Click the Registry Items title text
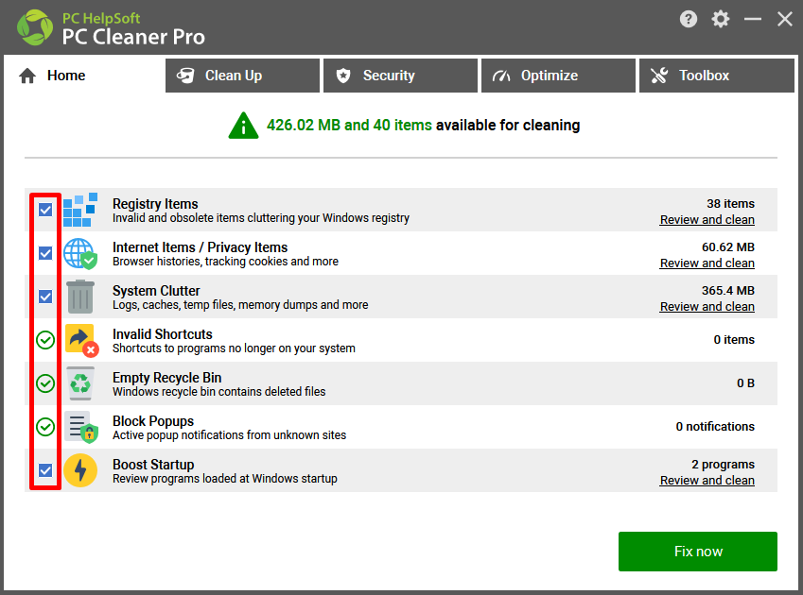 [x=155, y=204]
